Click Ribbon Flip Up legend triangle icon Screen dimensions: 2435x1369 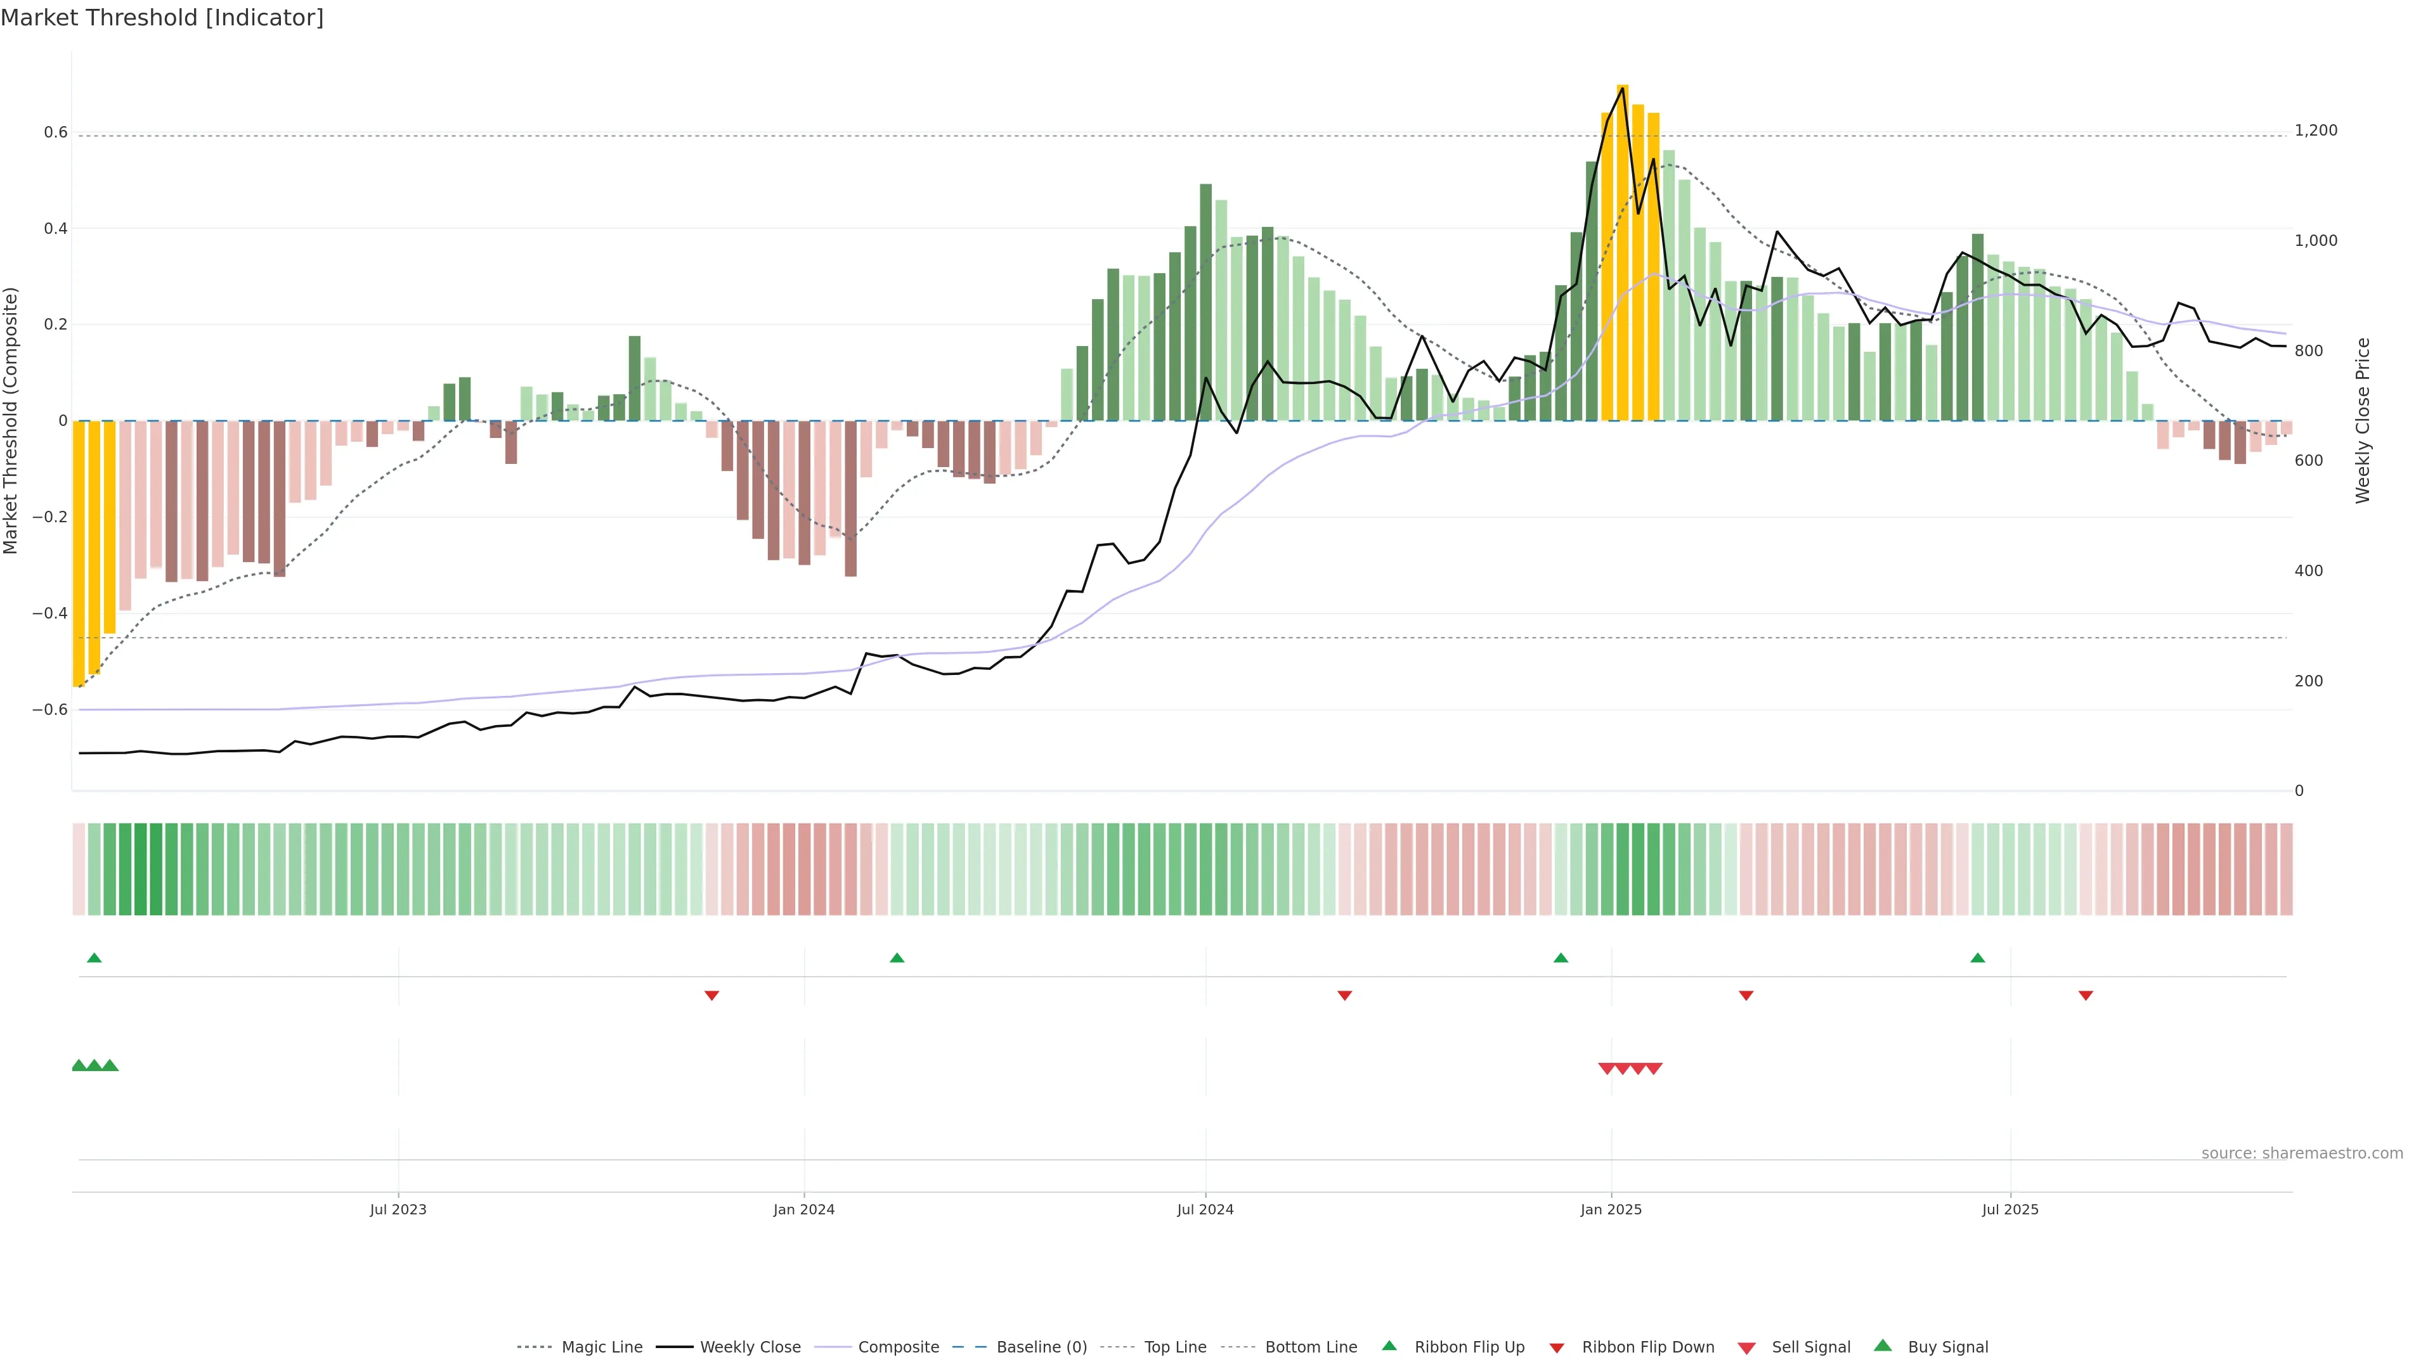tap(1389, 1346)
